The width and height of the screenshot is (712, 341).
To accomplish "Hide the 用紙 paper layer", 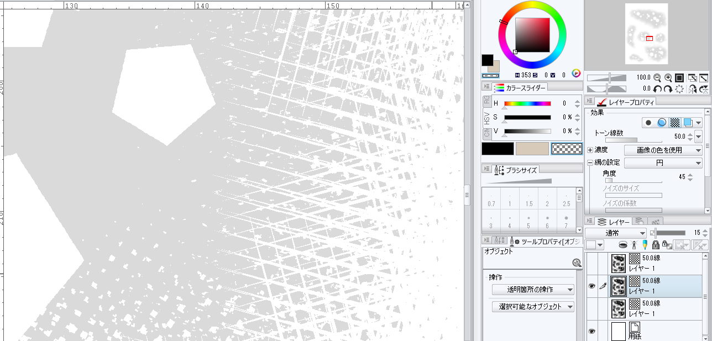I will point(591,331).
